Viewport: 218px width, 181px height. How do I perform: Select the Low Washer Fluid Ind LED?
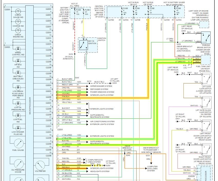(18, 128)
